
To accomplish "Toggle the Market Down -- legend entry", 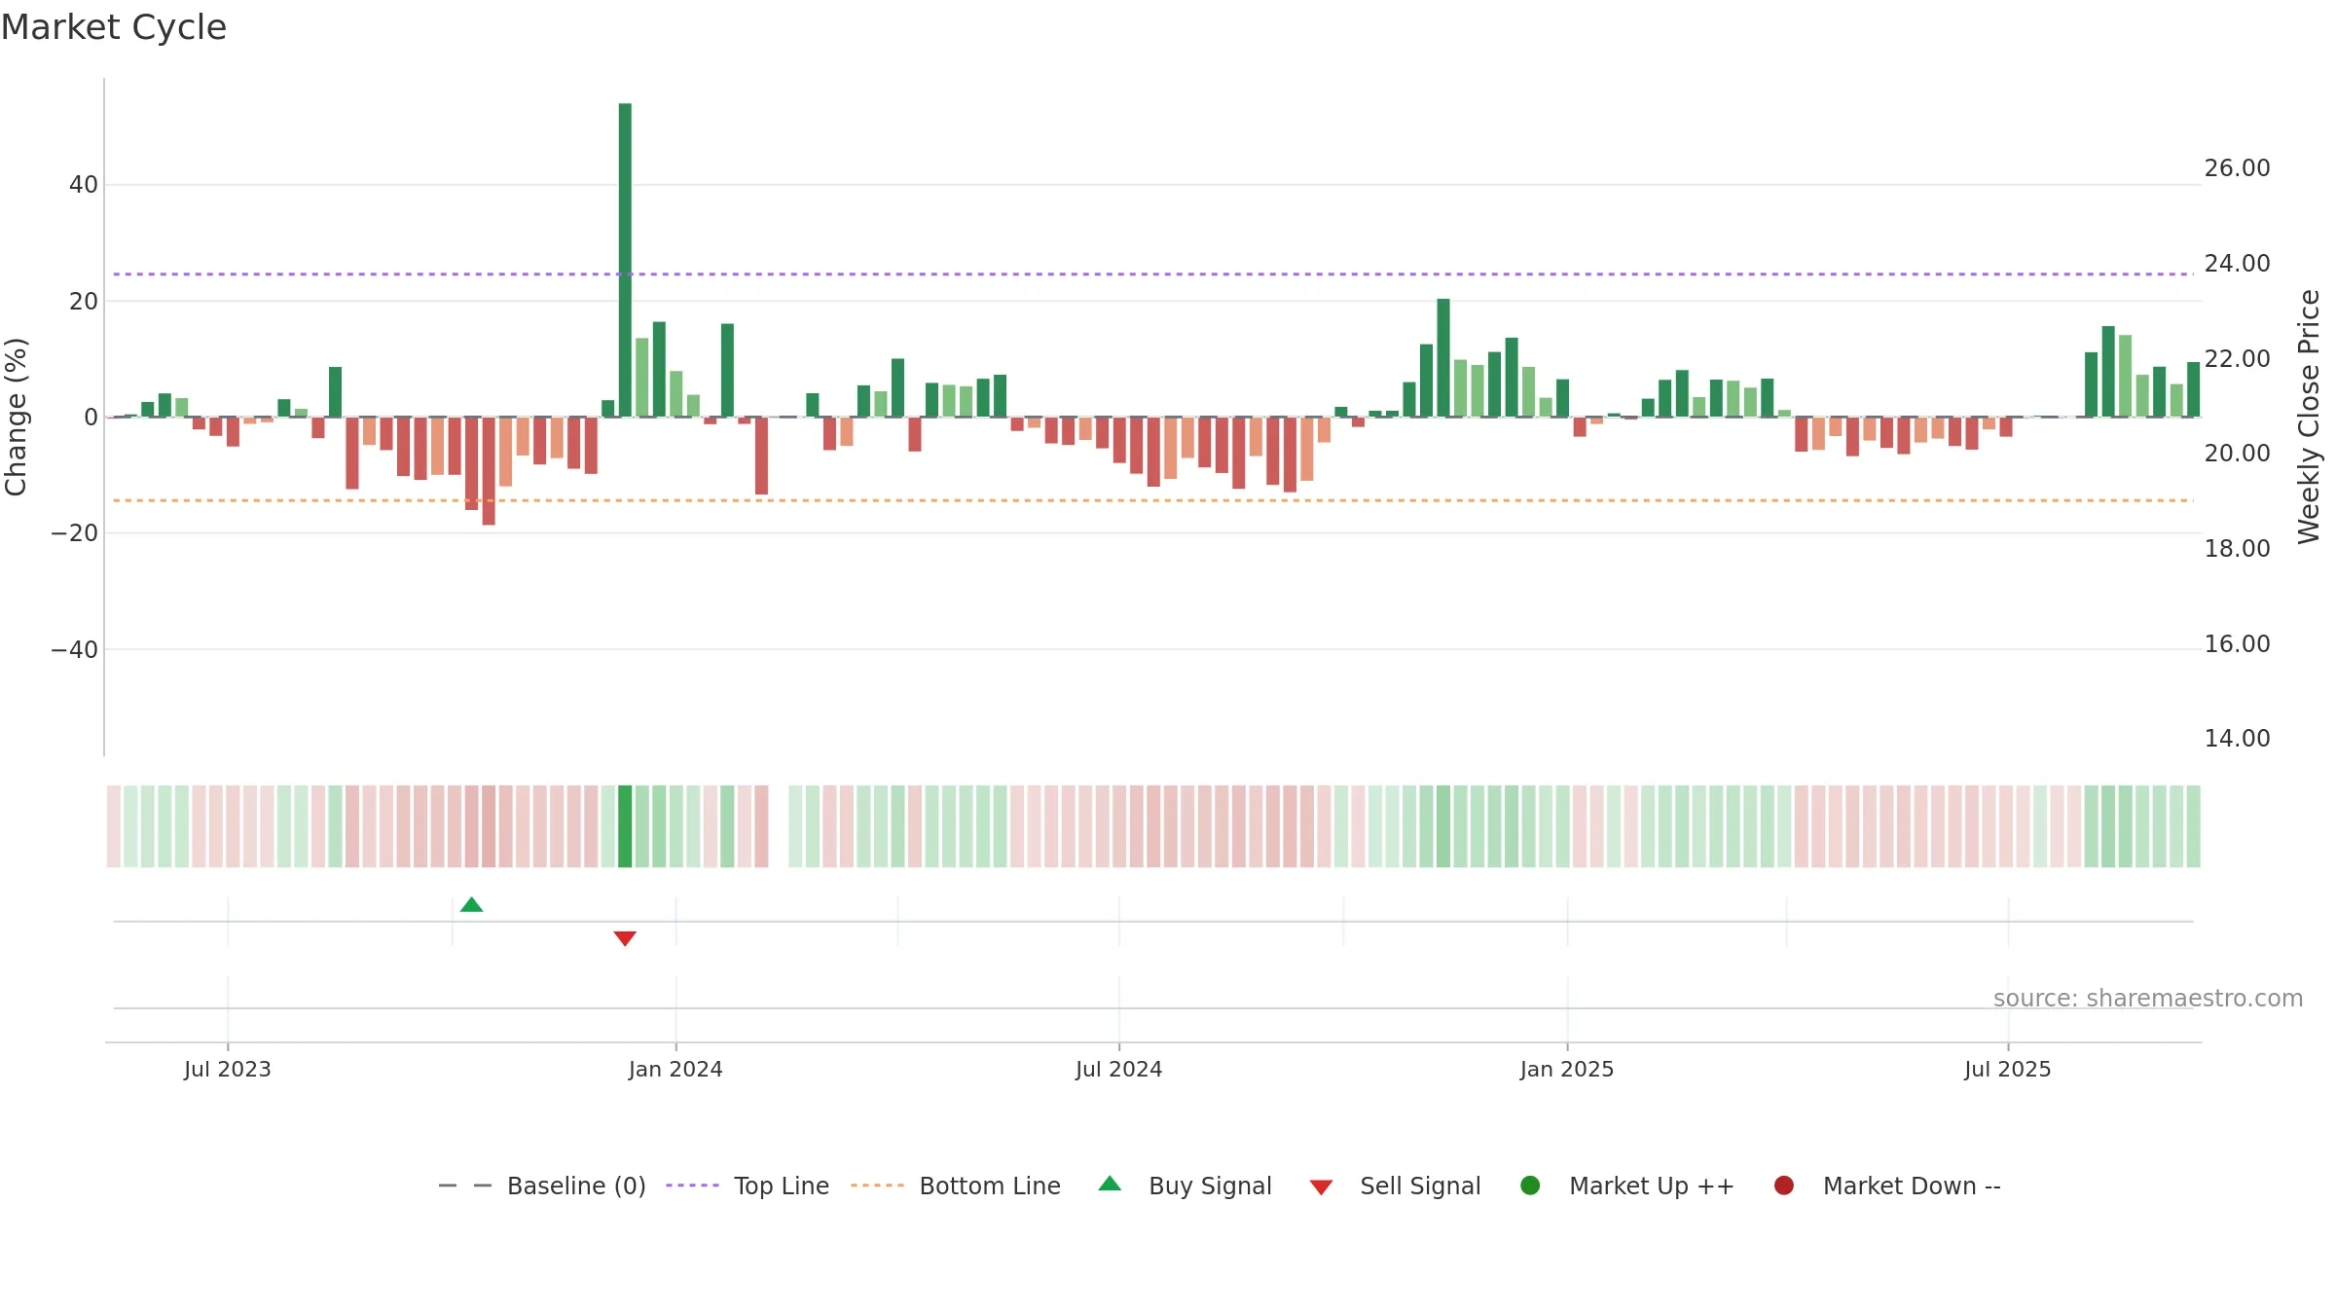I will click(1887, 1186).
